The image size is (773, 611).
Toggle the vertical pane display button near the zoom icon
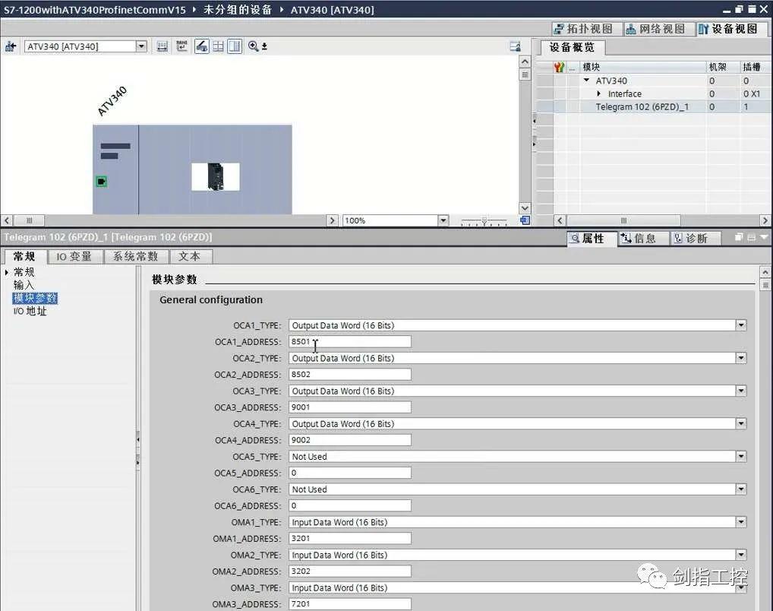tap(235, 46)
